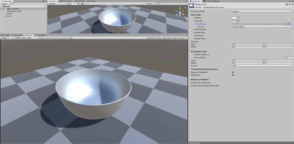Click the Specular color swatch
This screenshot has height=144, width=294.
[234, 21]
